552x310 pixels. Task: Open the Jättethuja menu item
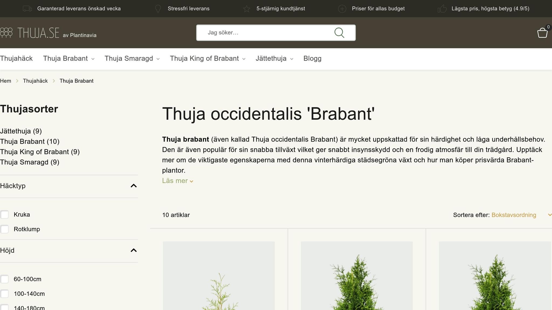click(x=271, y=58)
